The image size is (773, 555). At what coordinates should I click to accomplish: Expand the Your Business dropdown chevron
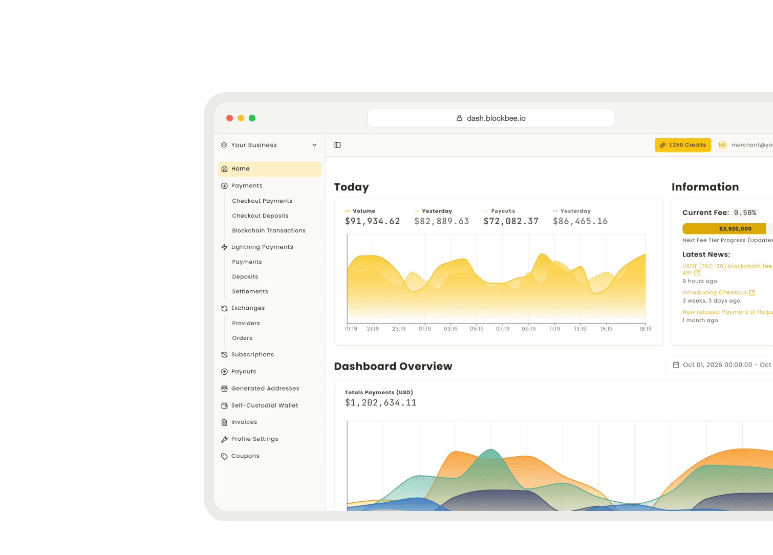[x=314, y=145]
